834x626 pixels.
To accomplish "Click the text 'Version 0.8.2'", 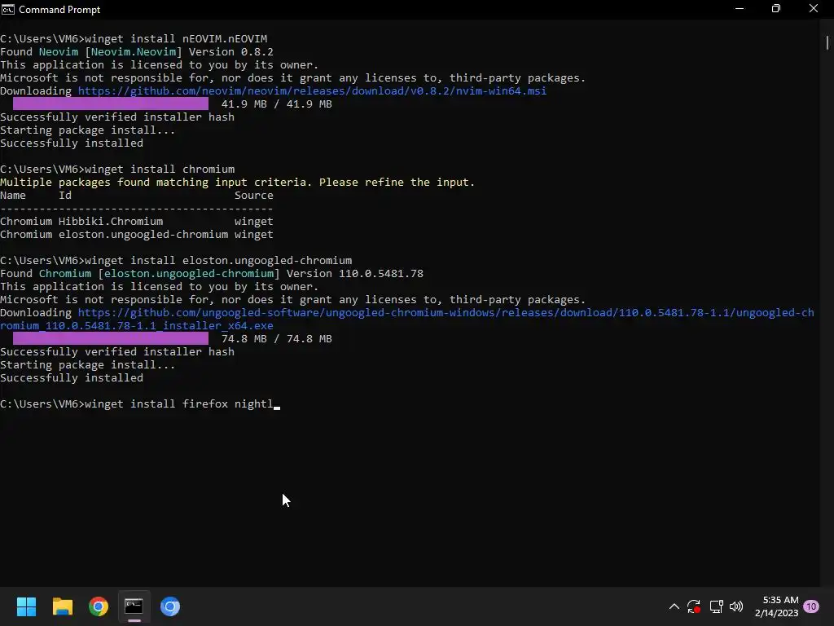I will click(x=230, y=52).
